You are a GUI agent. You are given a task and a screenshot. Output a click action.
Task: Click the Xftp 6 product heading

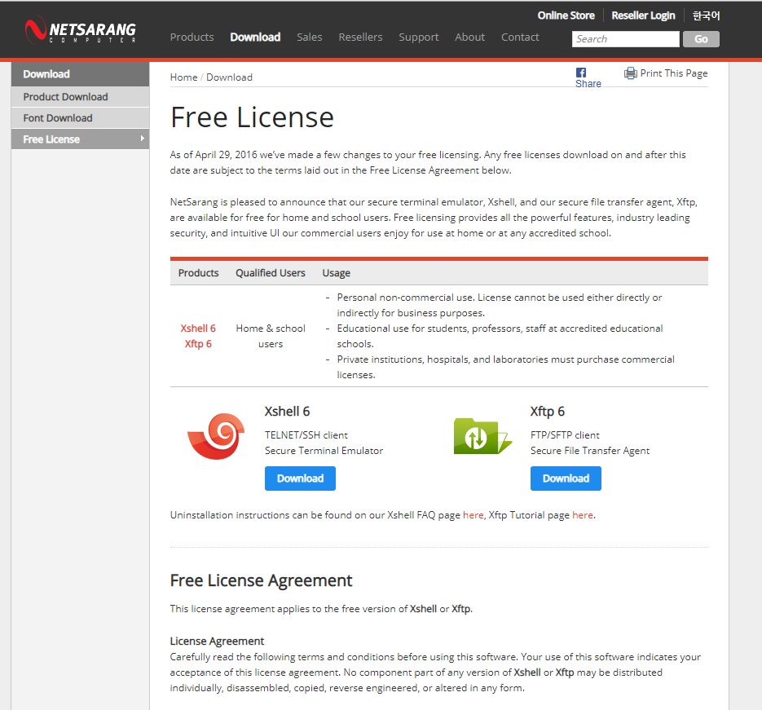point(547,411)
